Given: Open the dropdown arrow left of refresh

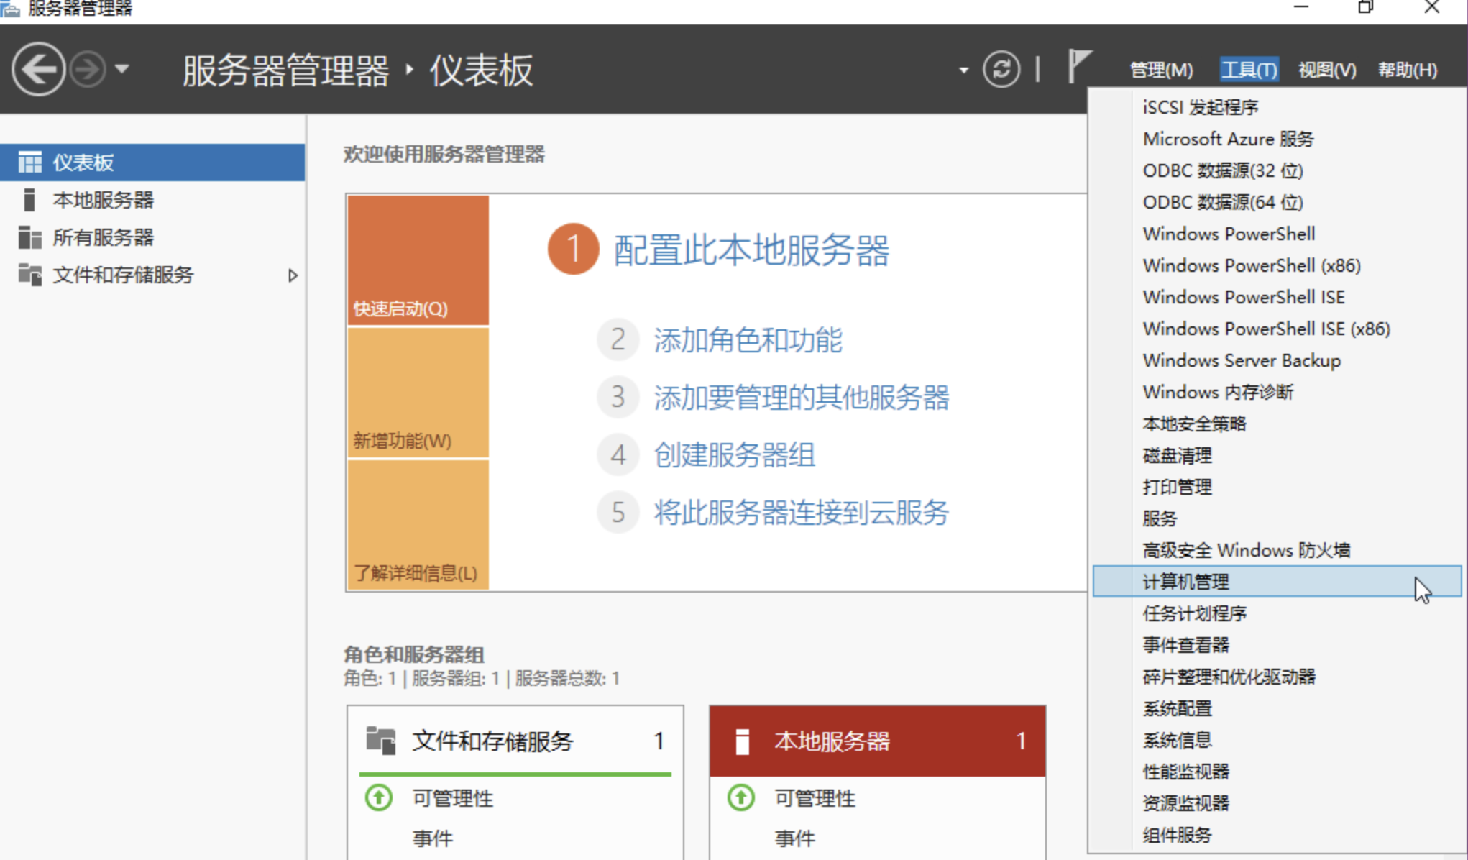Looking at the screenshot, I should coord(963,70).
